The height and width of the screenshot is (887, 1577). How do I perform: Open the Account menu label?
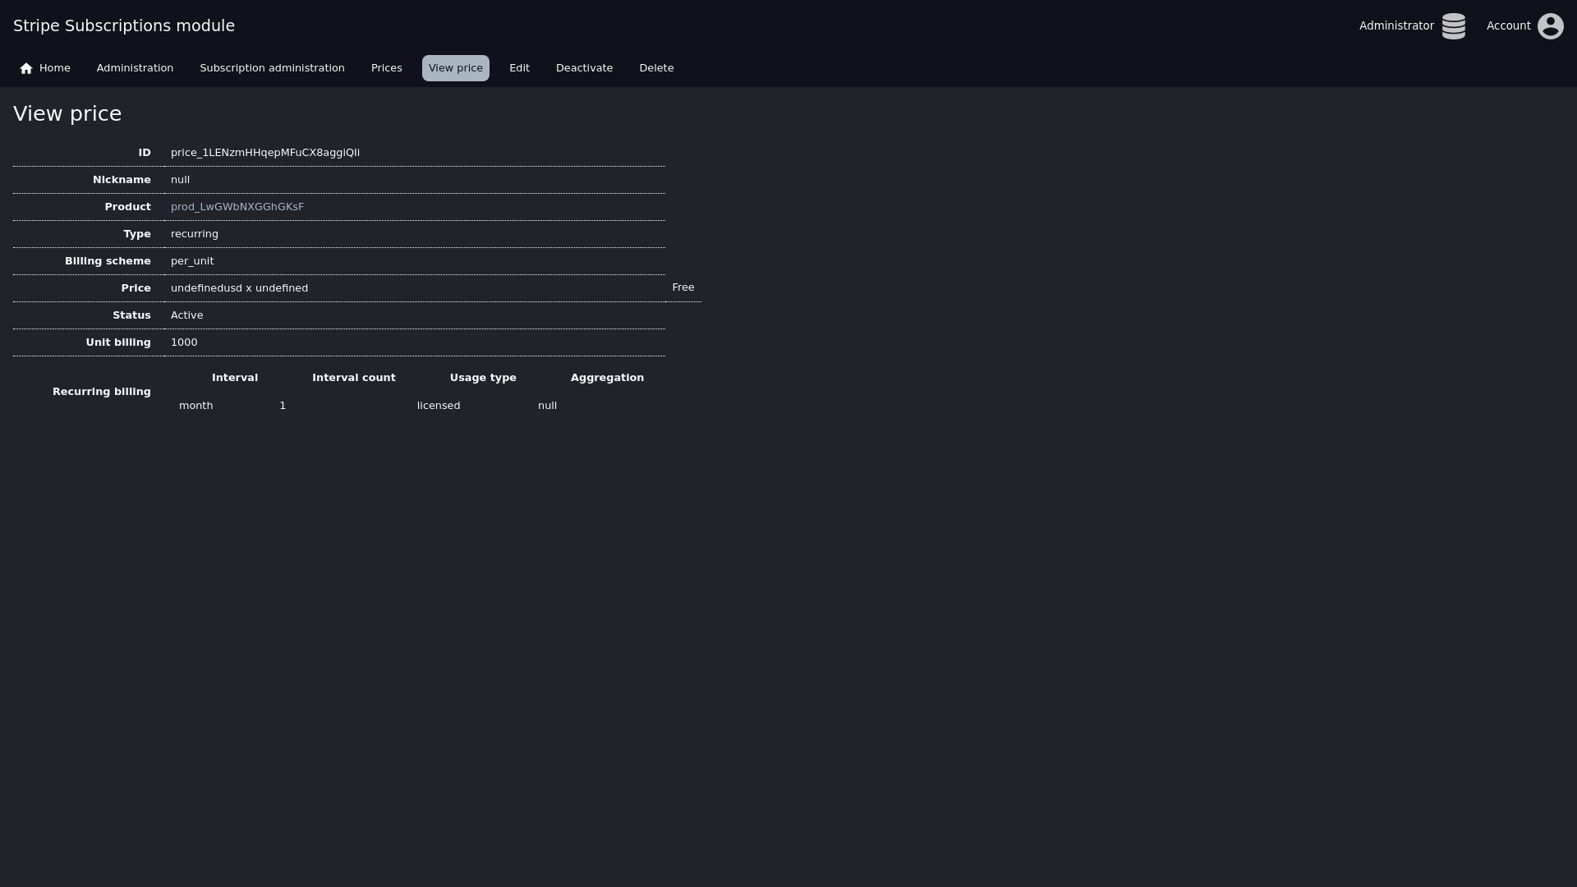click(x=1508, y=26)
